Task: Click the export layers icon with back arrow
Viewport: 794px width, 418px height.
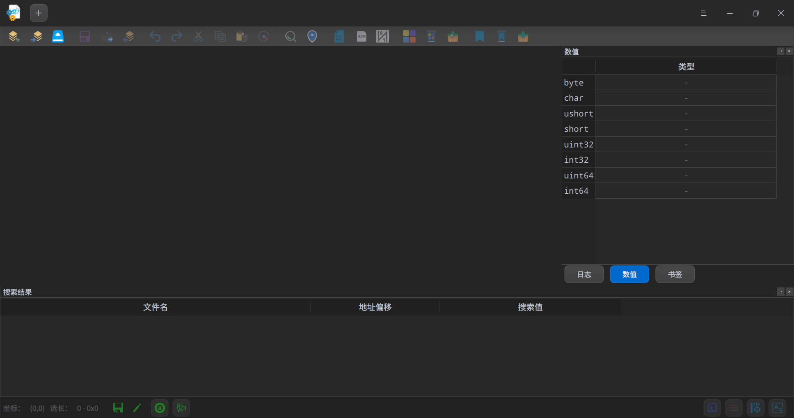Action: coord(129,36)
